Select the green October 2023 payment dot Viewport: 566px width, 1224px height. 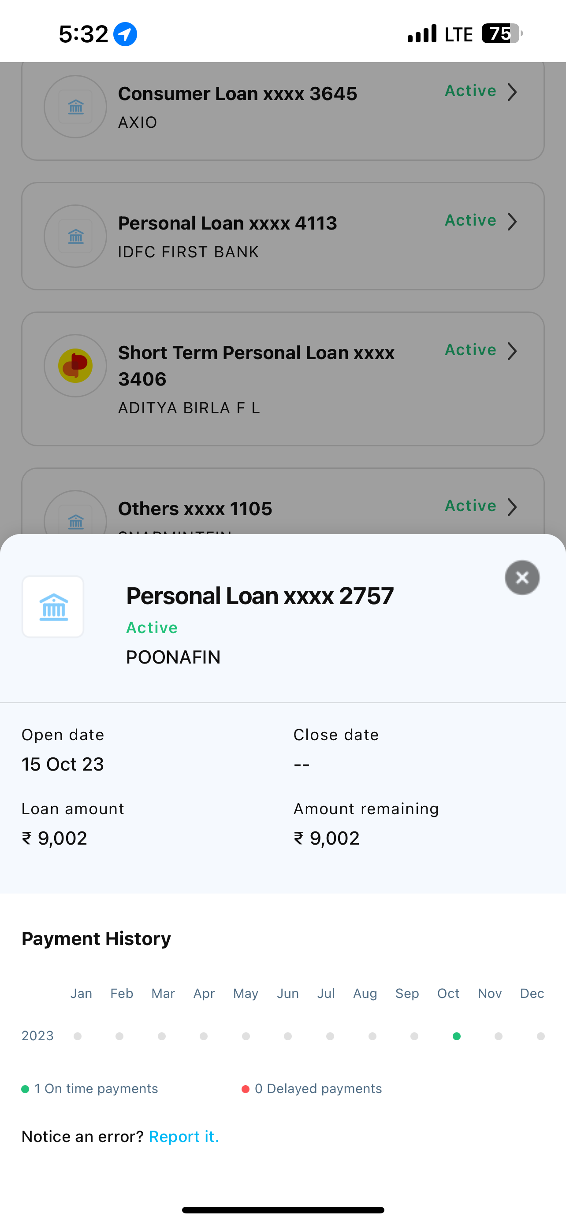(456, 1036)
